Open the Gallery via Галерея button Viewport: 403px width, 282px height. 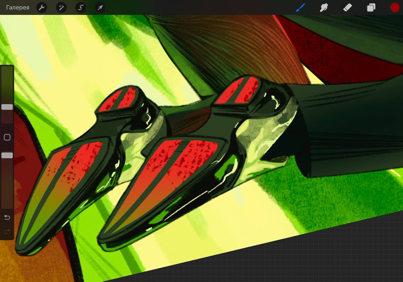tap(17, 7)
